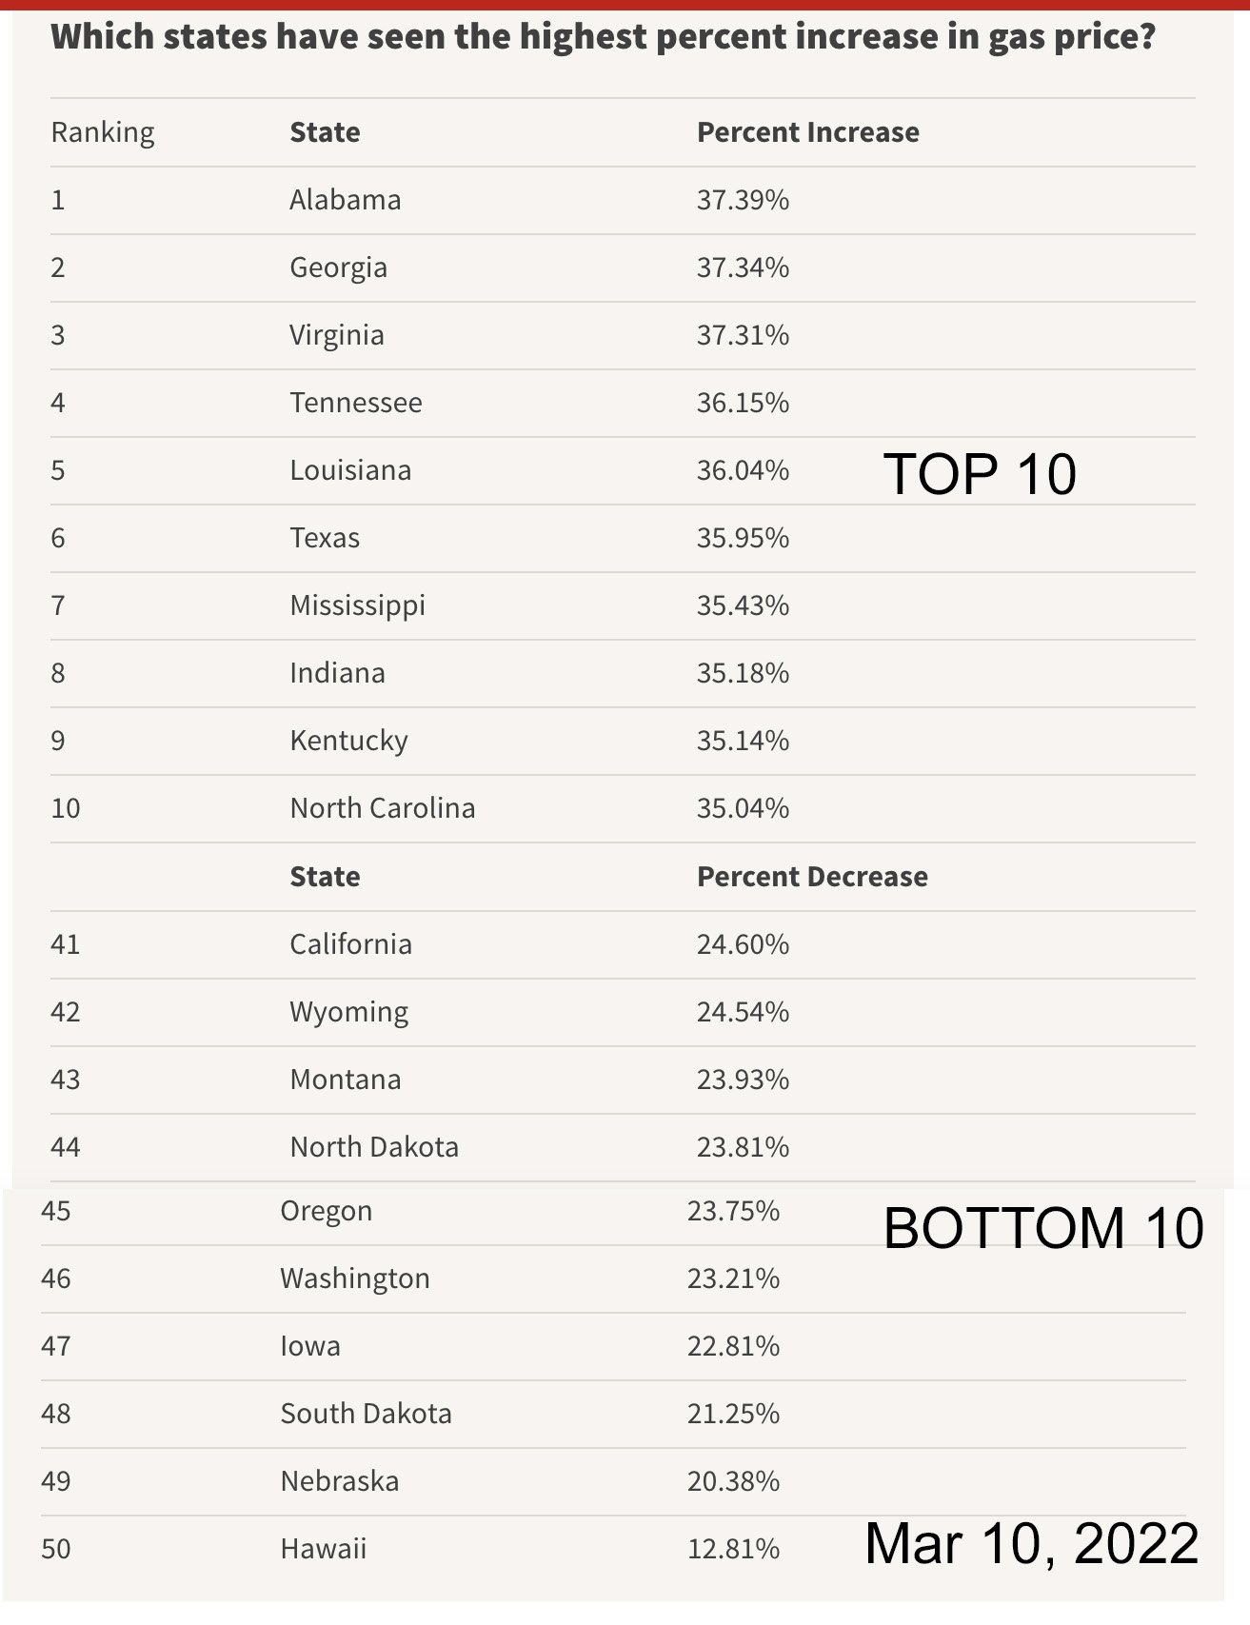Click the Mar 10, 2022 date label
Screen dimensions: 1250x1625
tap(1032, 1543)
